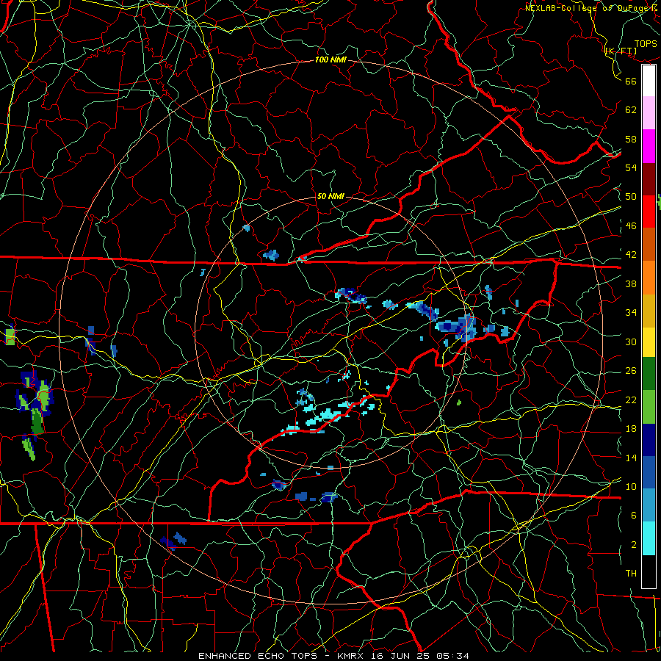Click the legend value "58"

pos(631,139)
